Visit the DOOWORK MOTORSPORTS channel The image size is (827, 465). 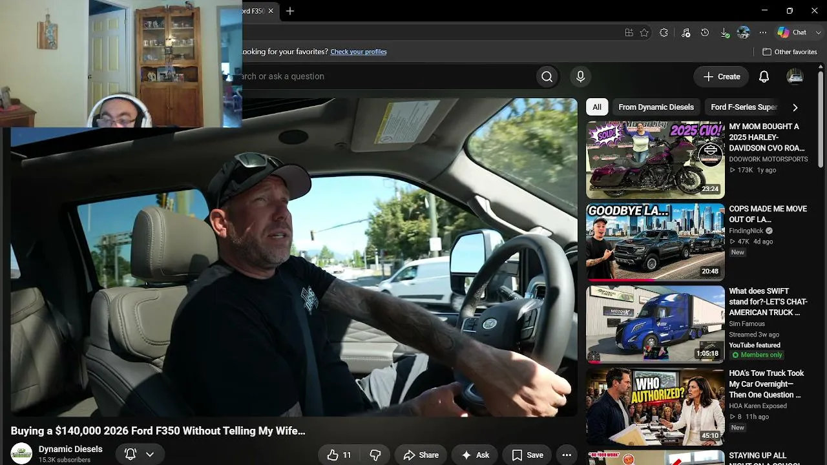click(x=768, y=159)
